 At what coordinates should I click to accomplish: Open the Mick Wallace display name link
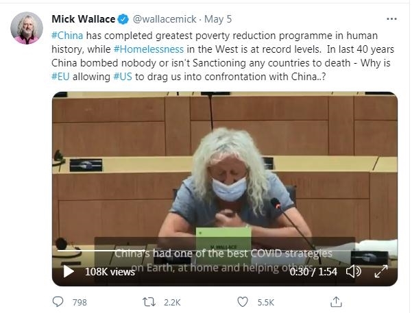[84, 19]
